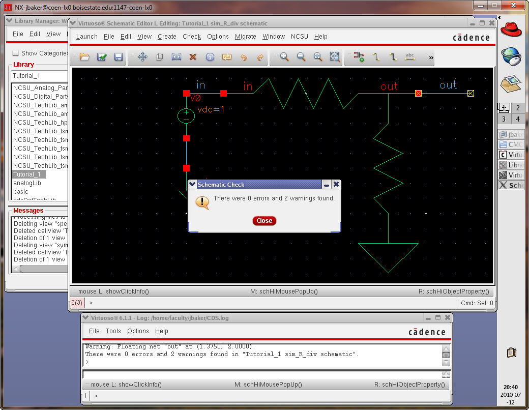Enable the Show Categories checkbox
Viewport: 529px width, 410px height.
click(x=16, y=53)
